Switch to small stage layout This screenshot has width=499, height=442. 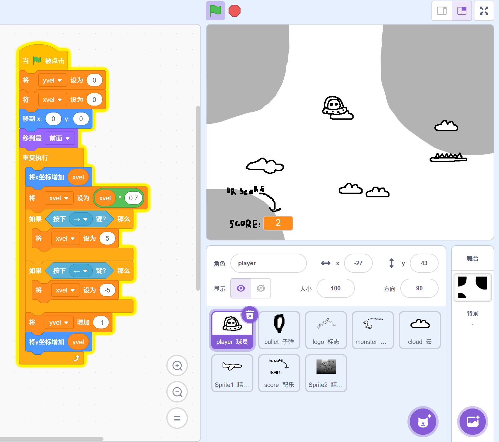[442, 11]
